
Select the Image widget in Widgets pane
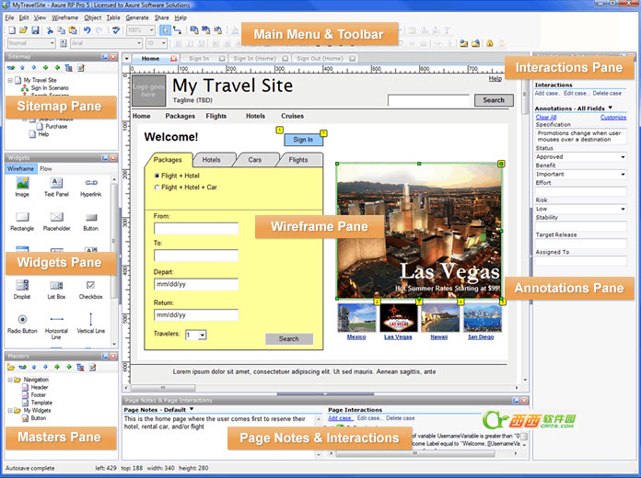click(22, 183)
